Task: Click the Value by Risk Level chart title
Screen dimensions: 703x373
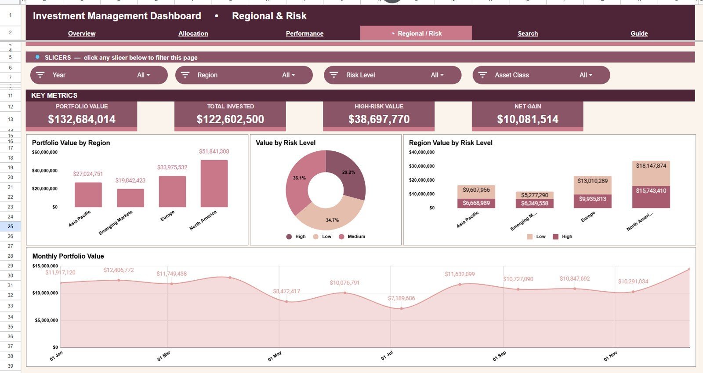Action: pos(286,143)
